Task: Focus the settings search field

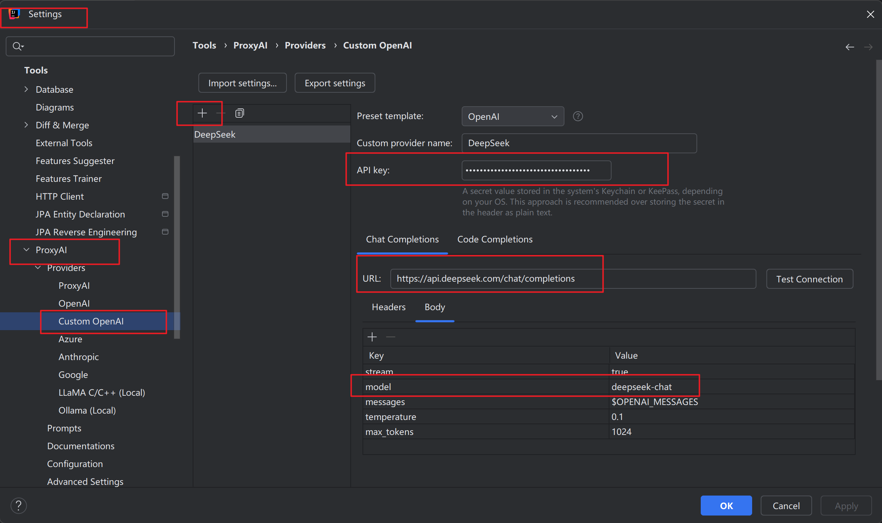Action: coord(90,46)
